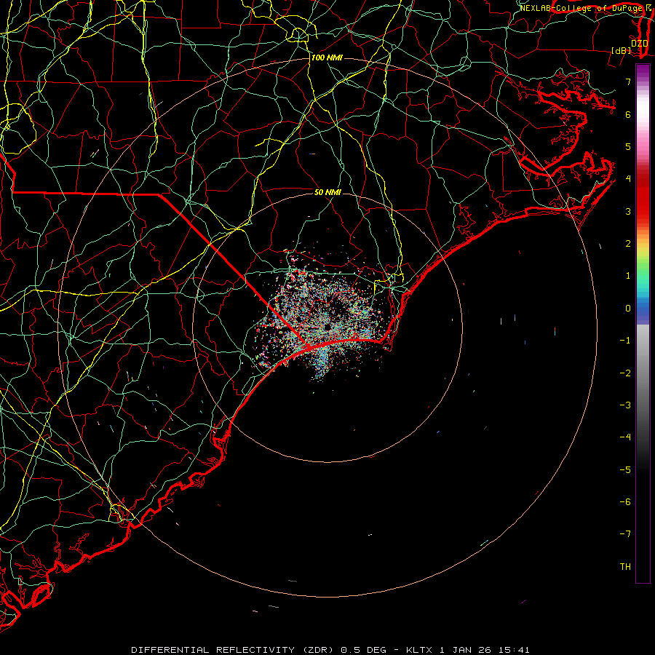Click the "DIFFERENTIAL REFLECTIVITY (ZDR)" footer caption
Screen dimensions: 655x655
232,650
